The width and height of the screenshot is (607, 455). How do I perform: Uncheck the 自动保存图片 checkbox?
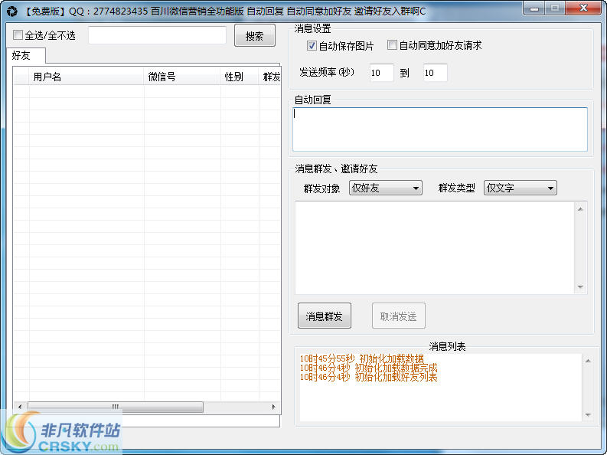pyautogui.click(x=312, y=46)
